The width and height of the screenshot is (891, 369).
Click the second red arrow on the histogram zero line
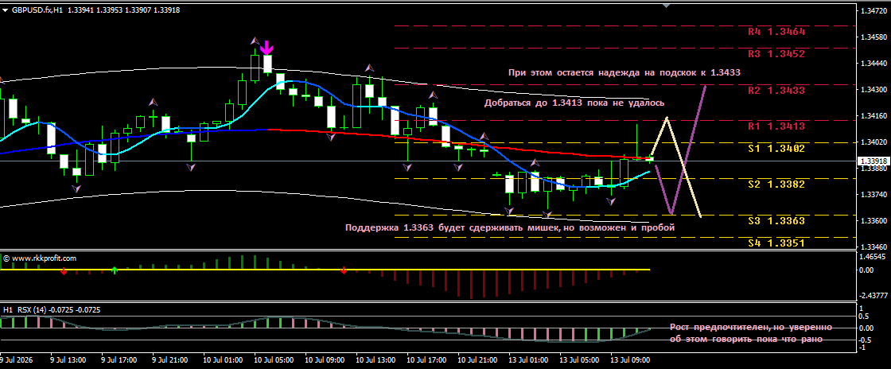coord(344,271)
